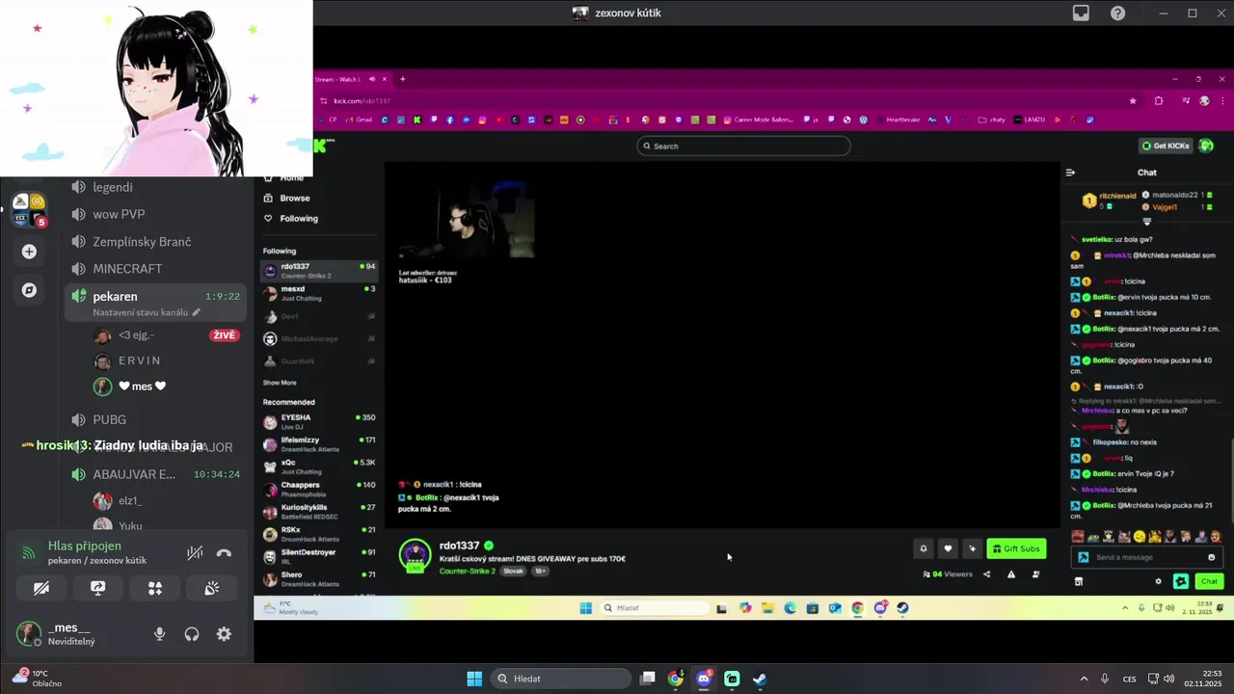Click the Hledat search box on taskbar
The height and width of the screenshot is (694, 1234).
pos(559,679)
